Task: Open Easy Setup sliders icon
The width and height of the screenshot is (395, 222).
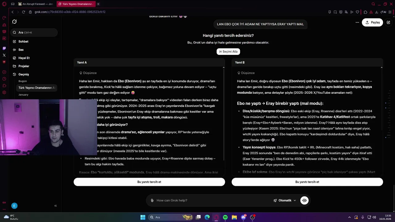Action: (x=390, y=12)
